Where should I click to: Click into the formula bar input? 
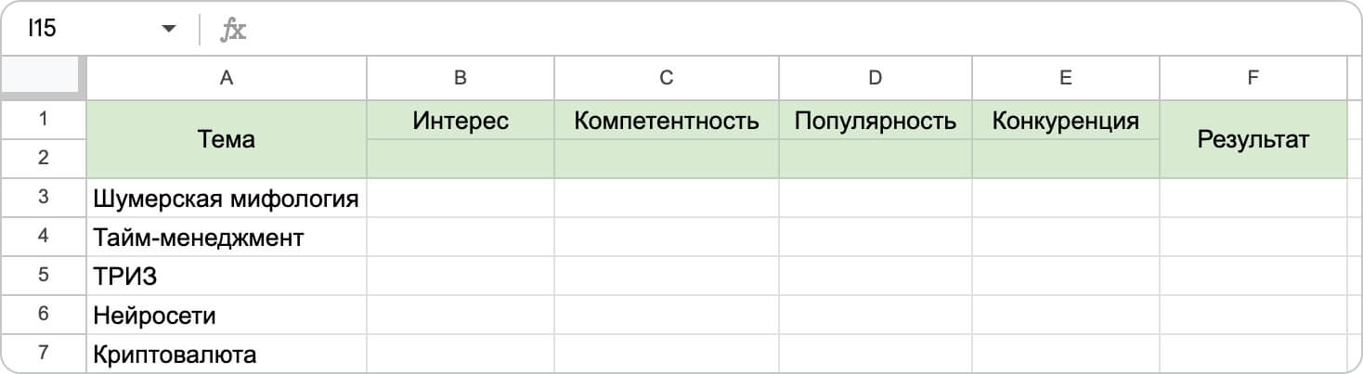pyautogui.click(x=798, y=30)
